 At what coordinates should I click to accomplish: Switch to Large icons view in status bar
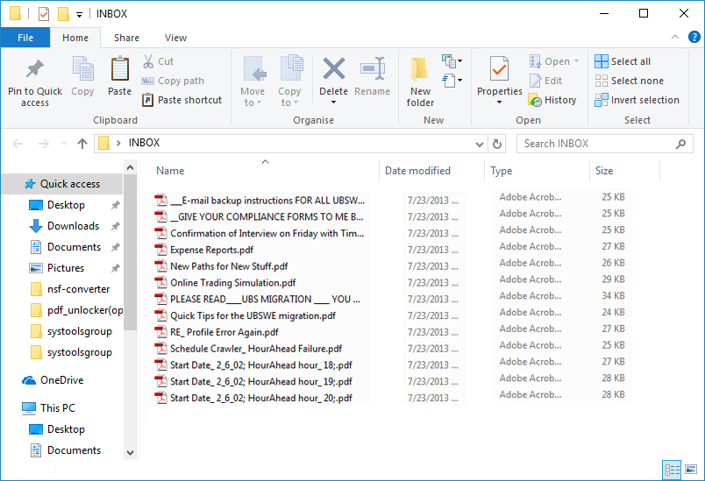click(x=691, y=470)
